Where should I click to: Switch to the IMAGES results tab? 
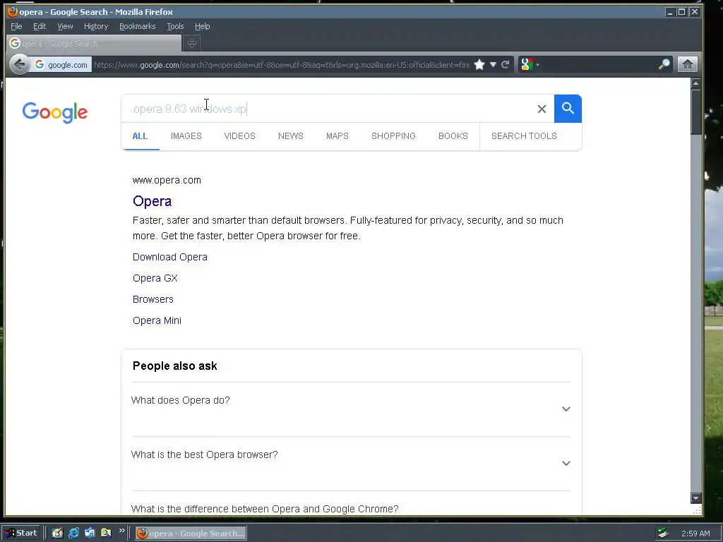pos(186,136)
